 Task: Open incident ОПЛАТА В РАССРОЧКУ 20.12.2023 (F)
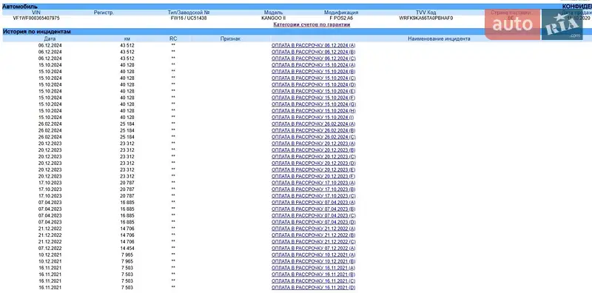coord(313,176)
